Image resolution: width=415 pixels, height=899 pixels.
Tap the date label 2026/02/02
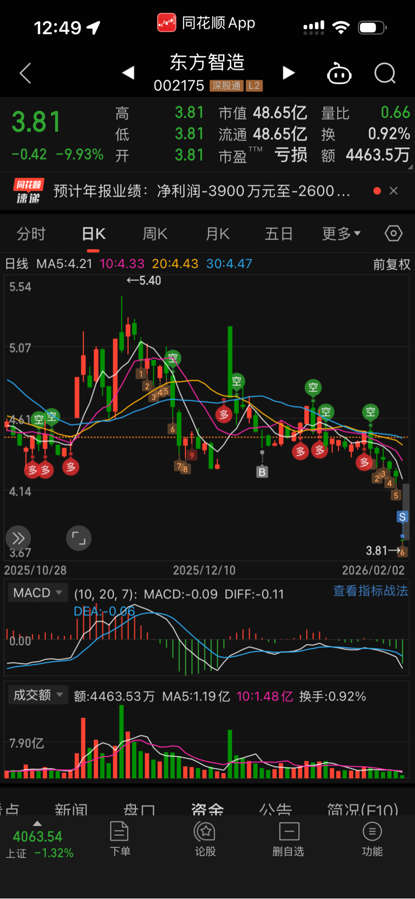point(373,570)
